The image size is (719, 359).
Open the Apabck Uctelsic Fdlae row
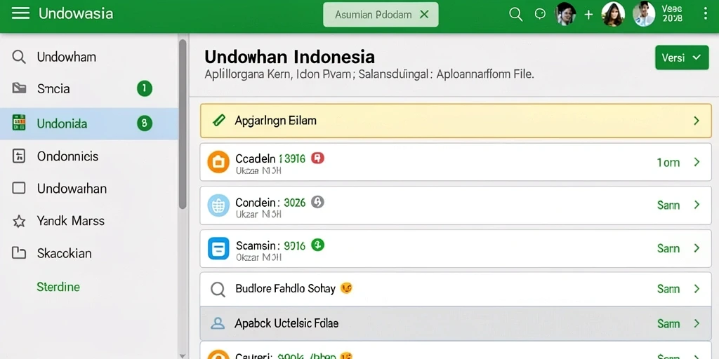[x=456, y=324]
